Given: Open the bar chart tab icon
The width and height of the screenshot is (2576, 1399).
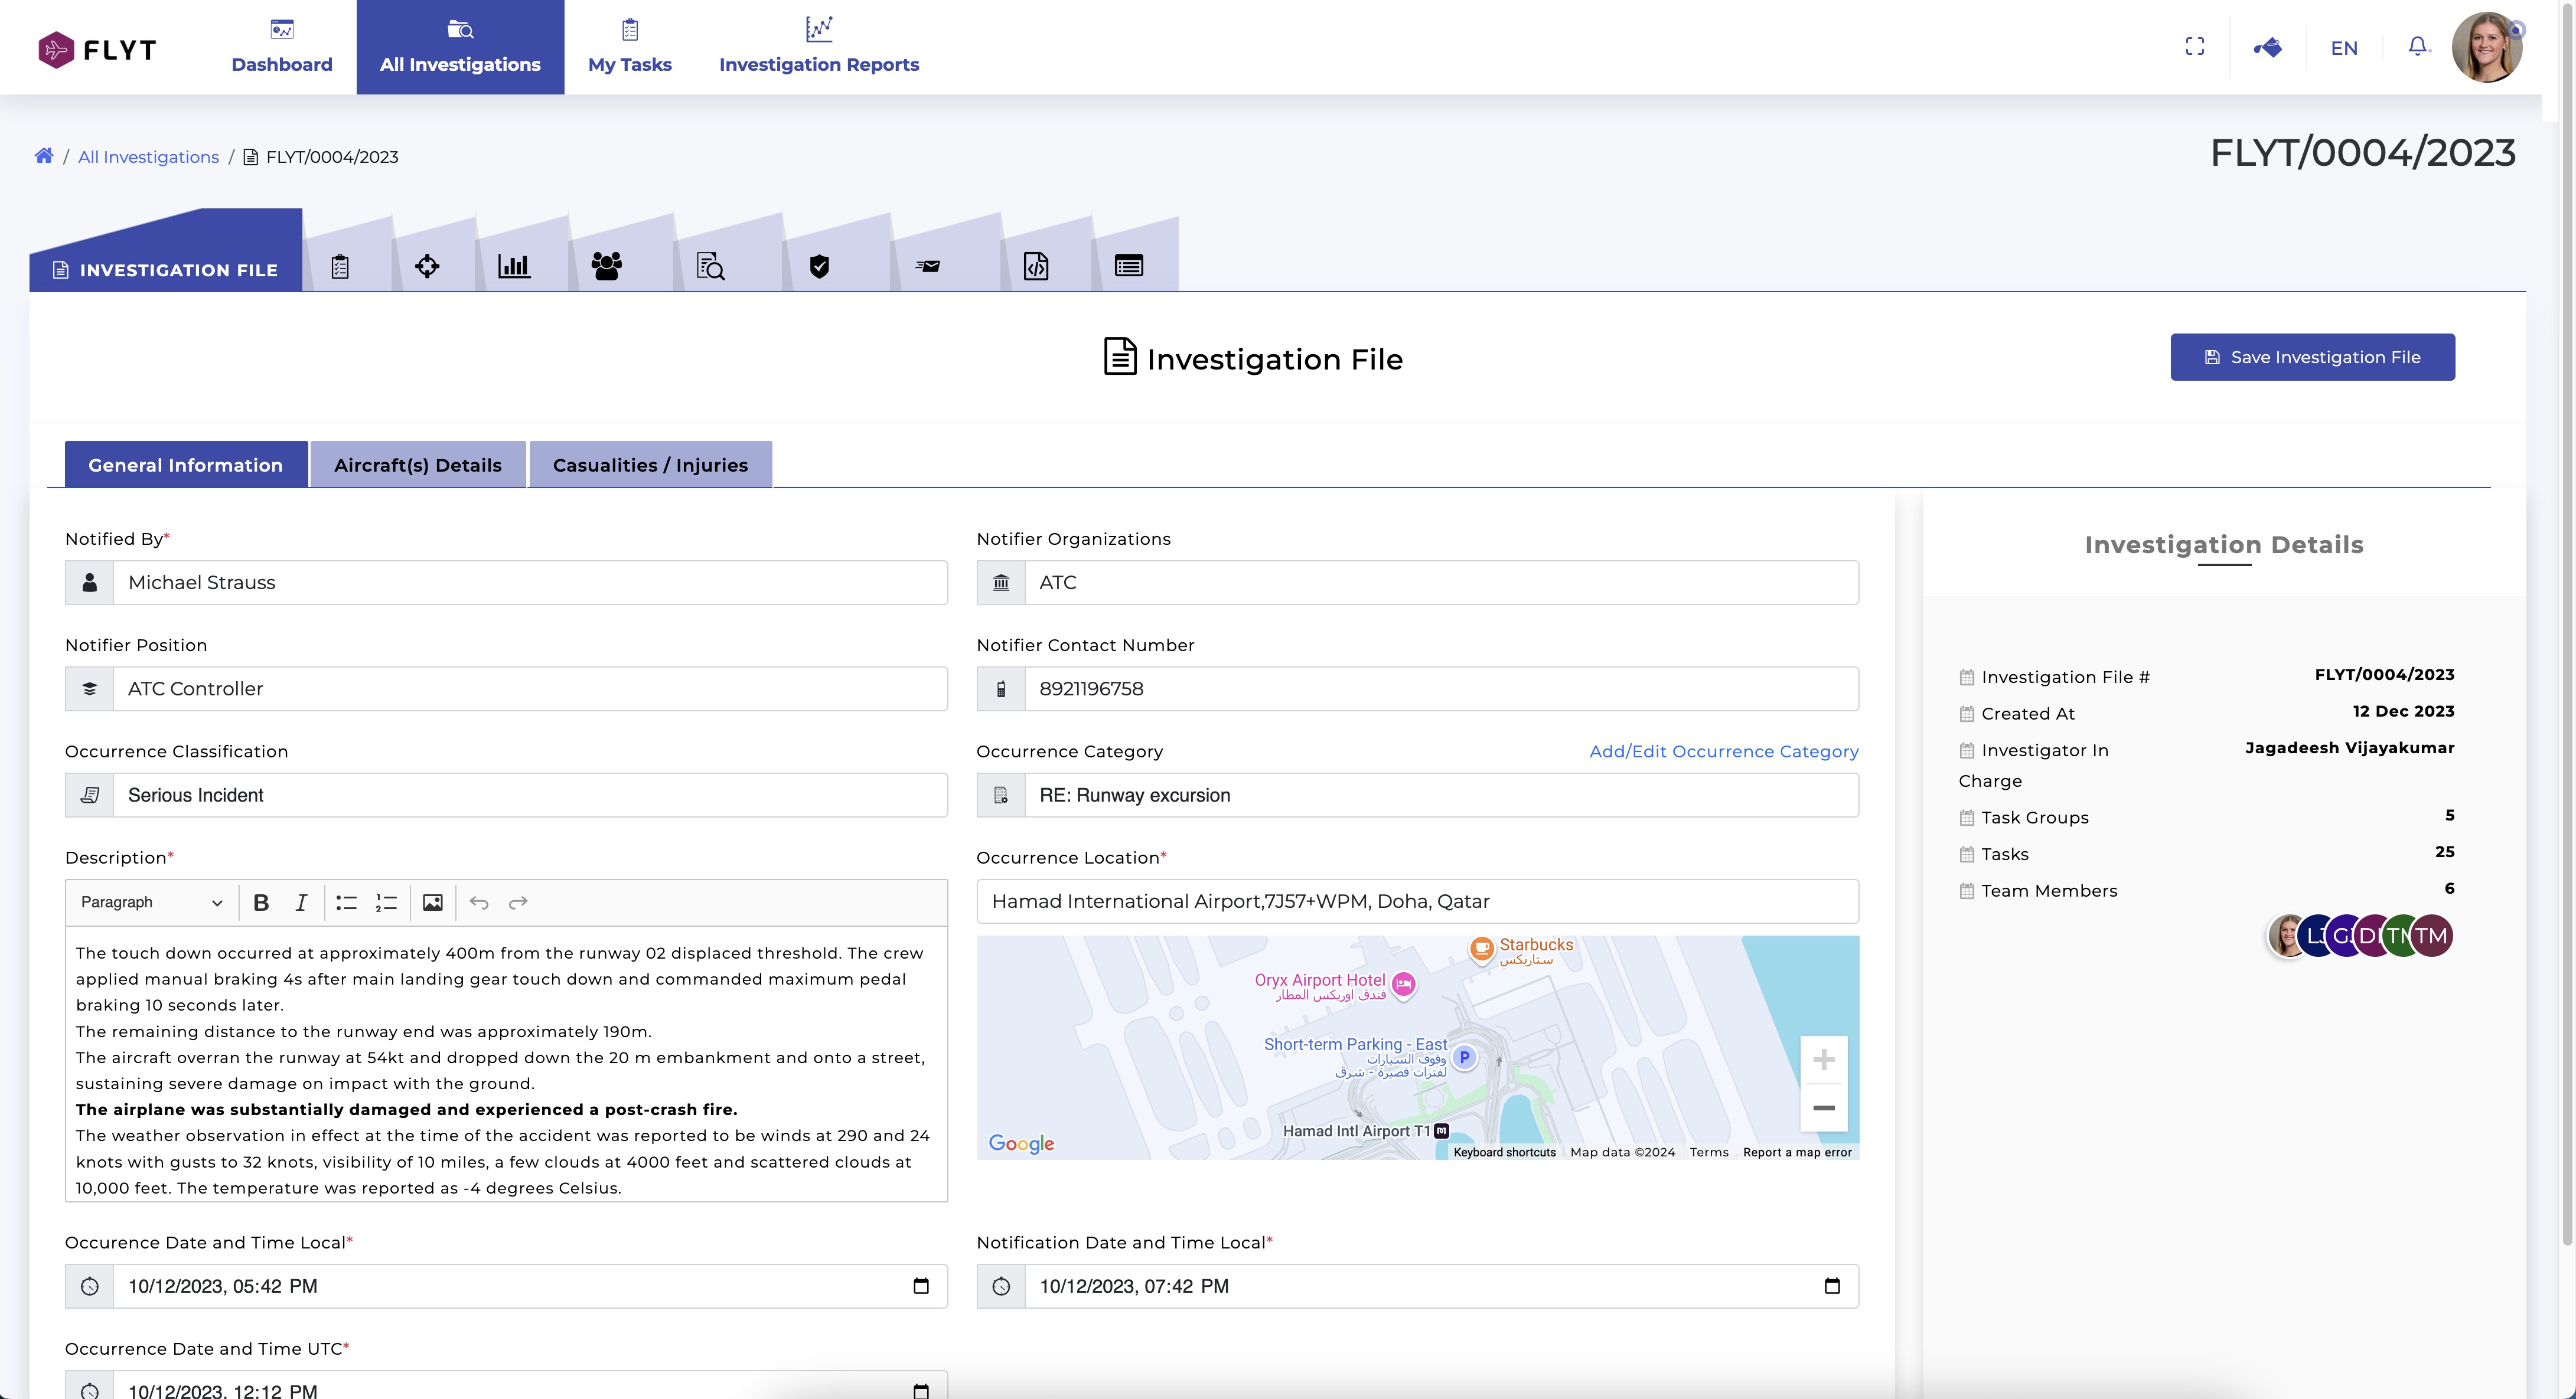Looking at the screenshot, I should tap(514, 266).
